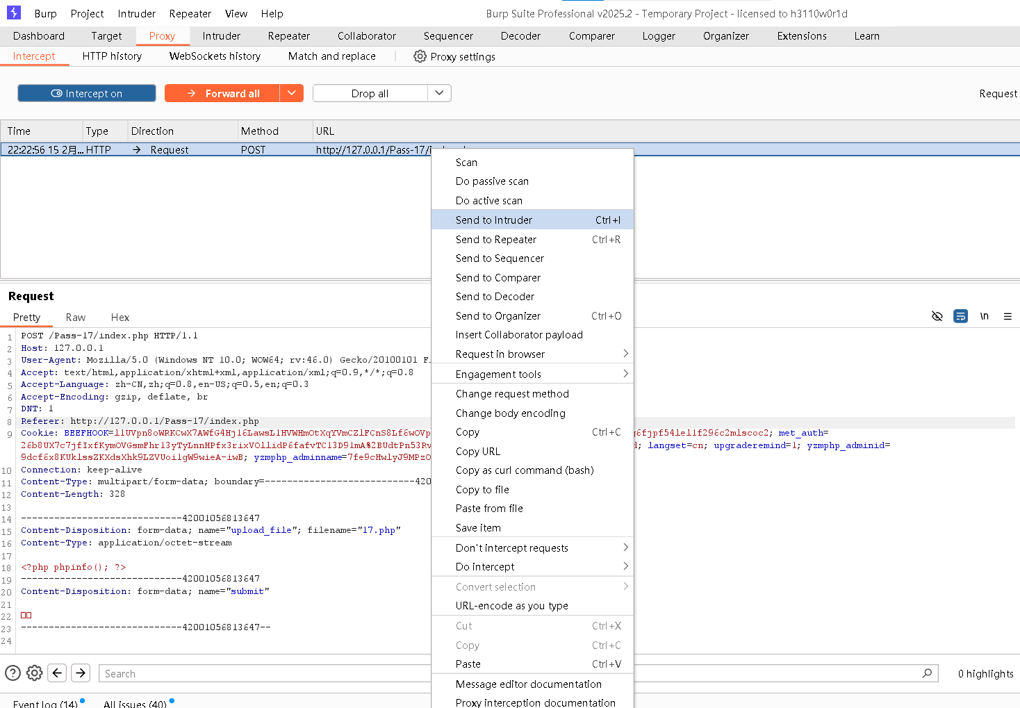Open the Repeater main tab
The image size is (1020, 708).
pos(289,36)
